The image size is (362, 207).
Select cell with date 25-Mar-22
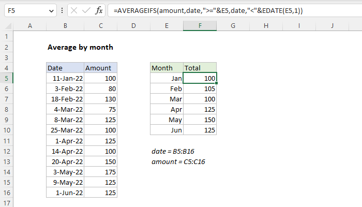[x=65, y=130]
